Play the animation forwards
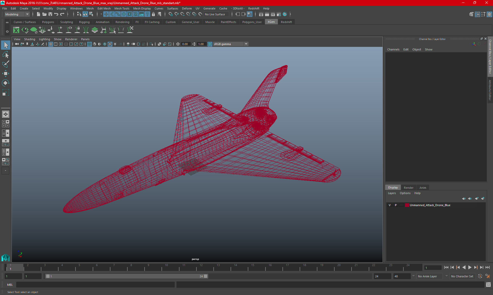This screenshot has height=295, width=493. 470,267
